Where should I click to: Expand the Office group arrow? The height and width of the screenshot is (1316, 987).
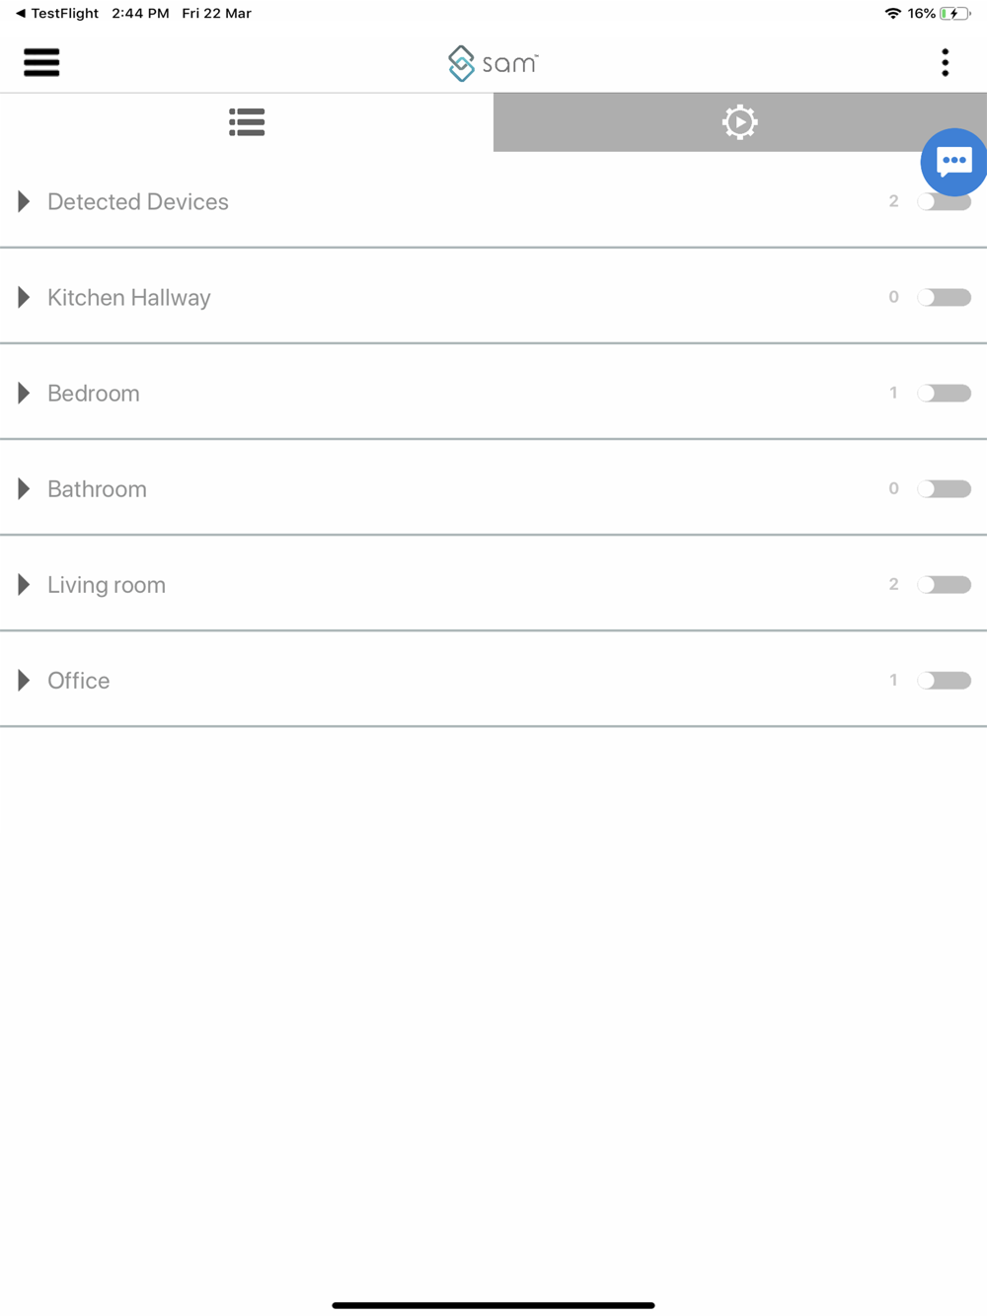[x=24, y=680]
